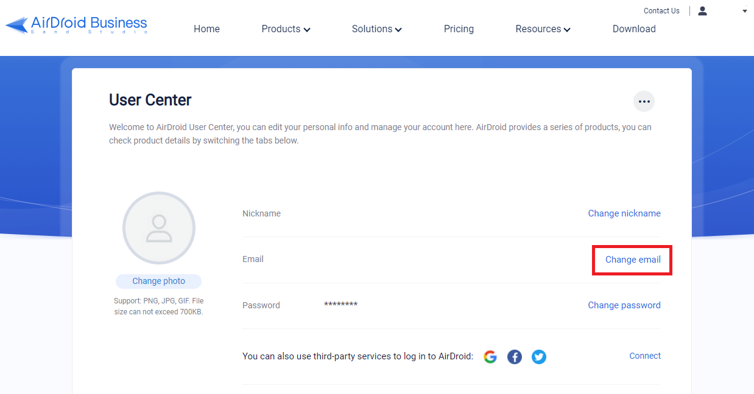Click Change password link
Image resolution: width=754 pixels, height=394 pixels.
(x=624, y=305)
